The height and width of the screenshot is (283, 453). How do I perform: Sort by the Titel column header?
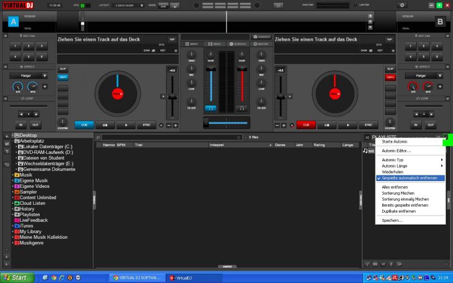tap(170, 145)
